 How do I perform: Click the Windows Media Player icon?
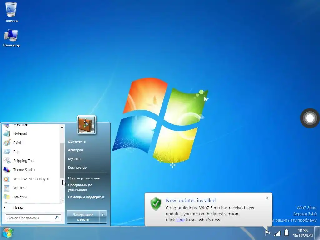click(7, 179)
